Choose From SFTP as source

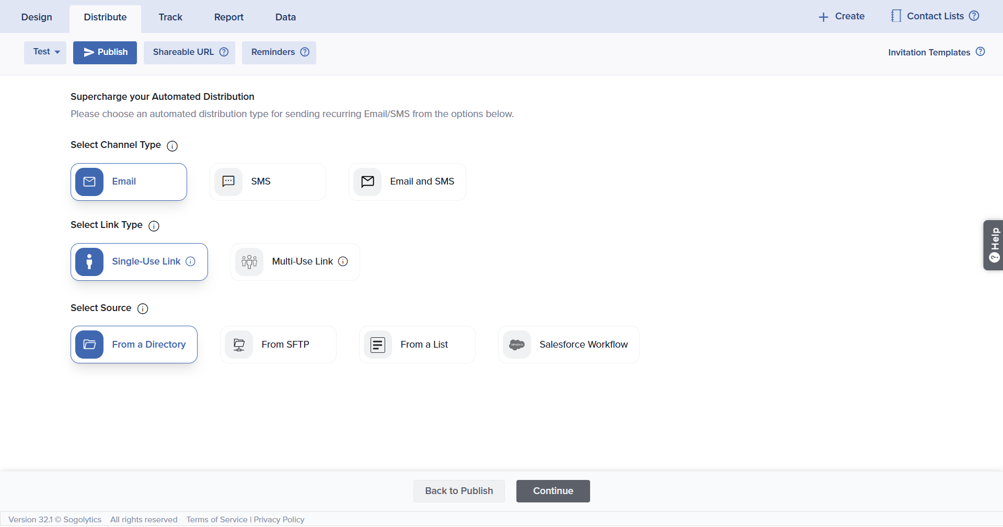(x=278, y=345)
